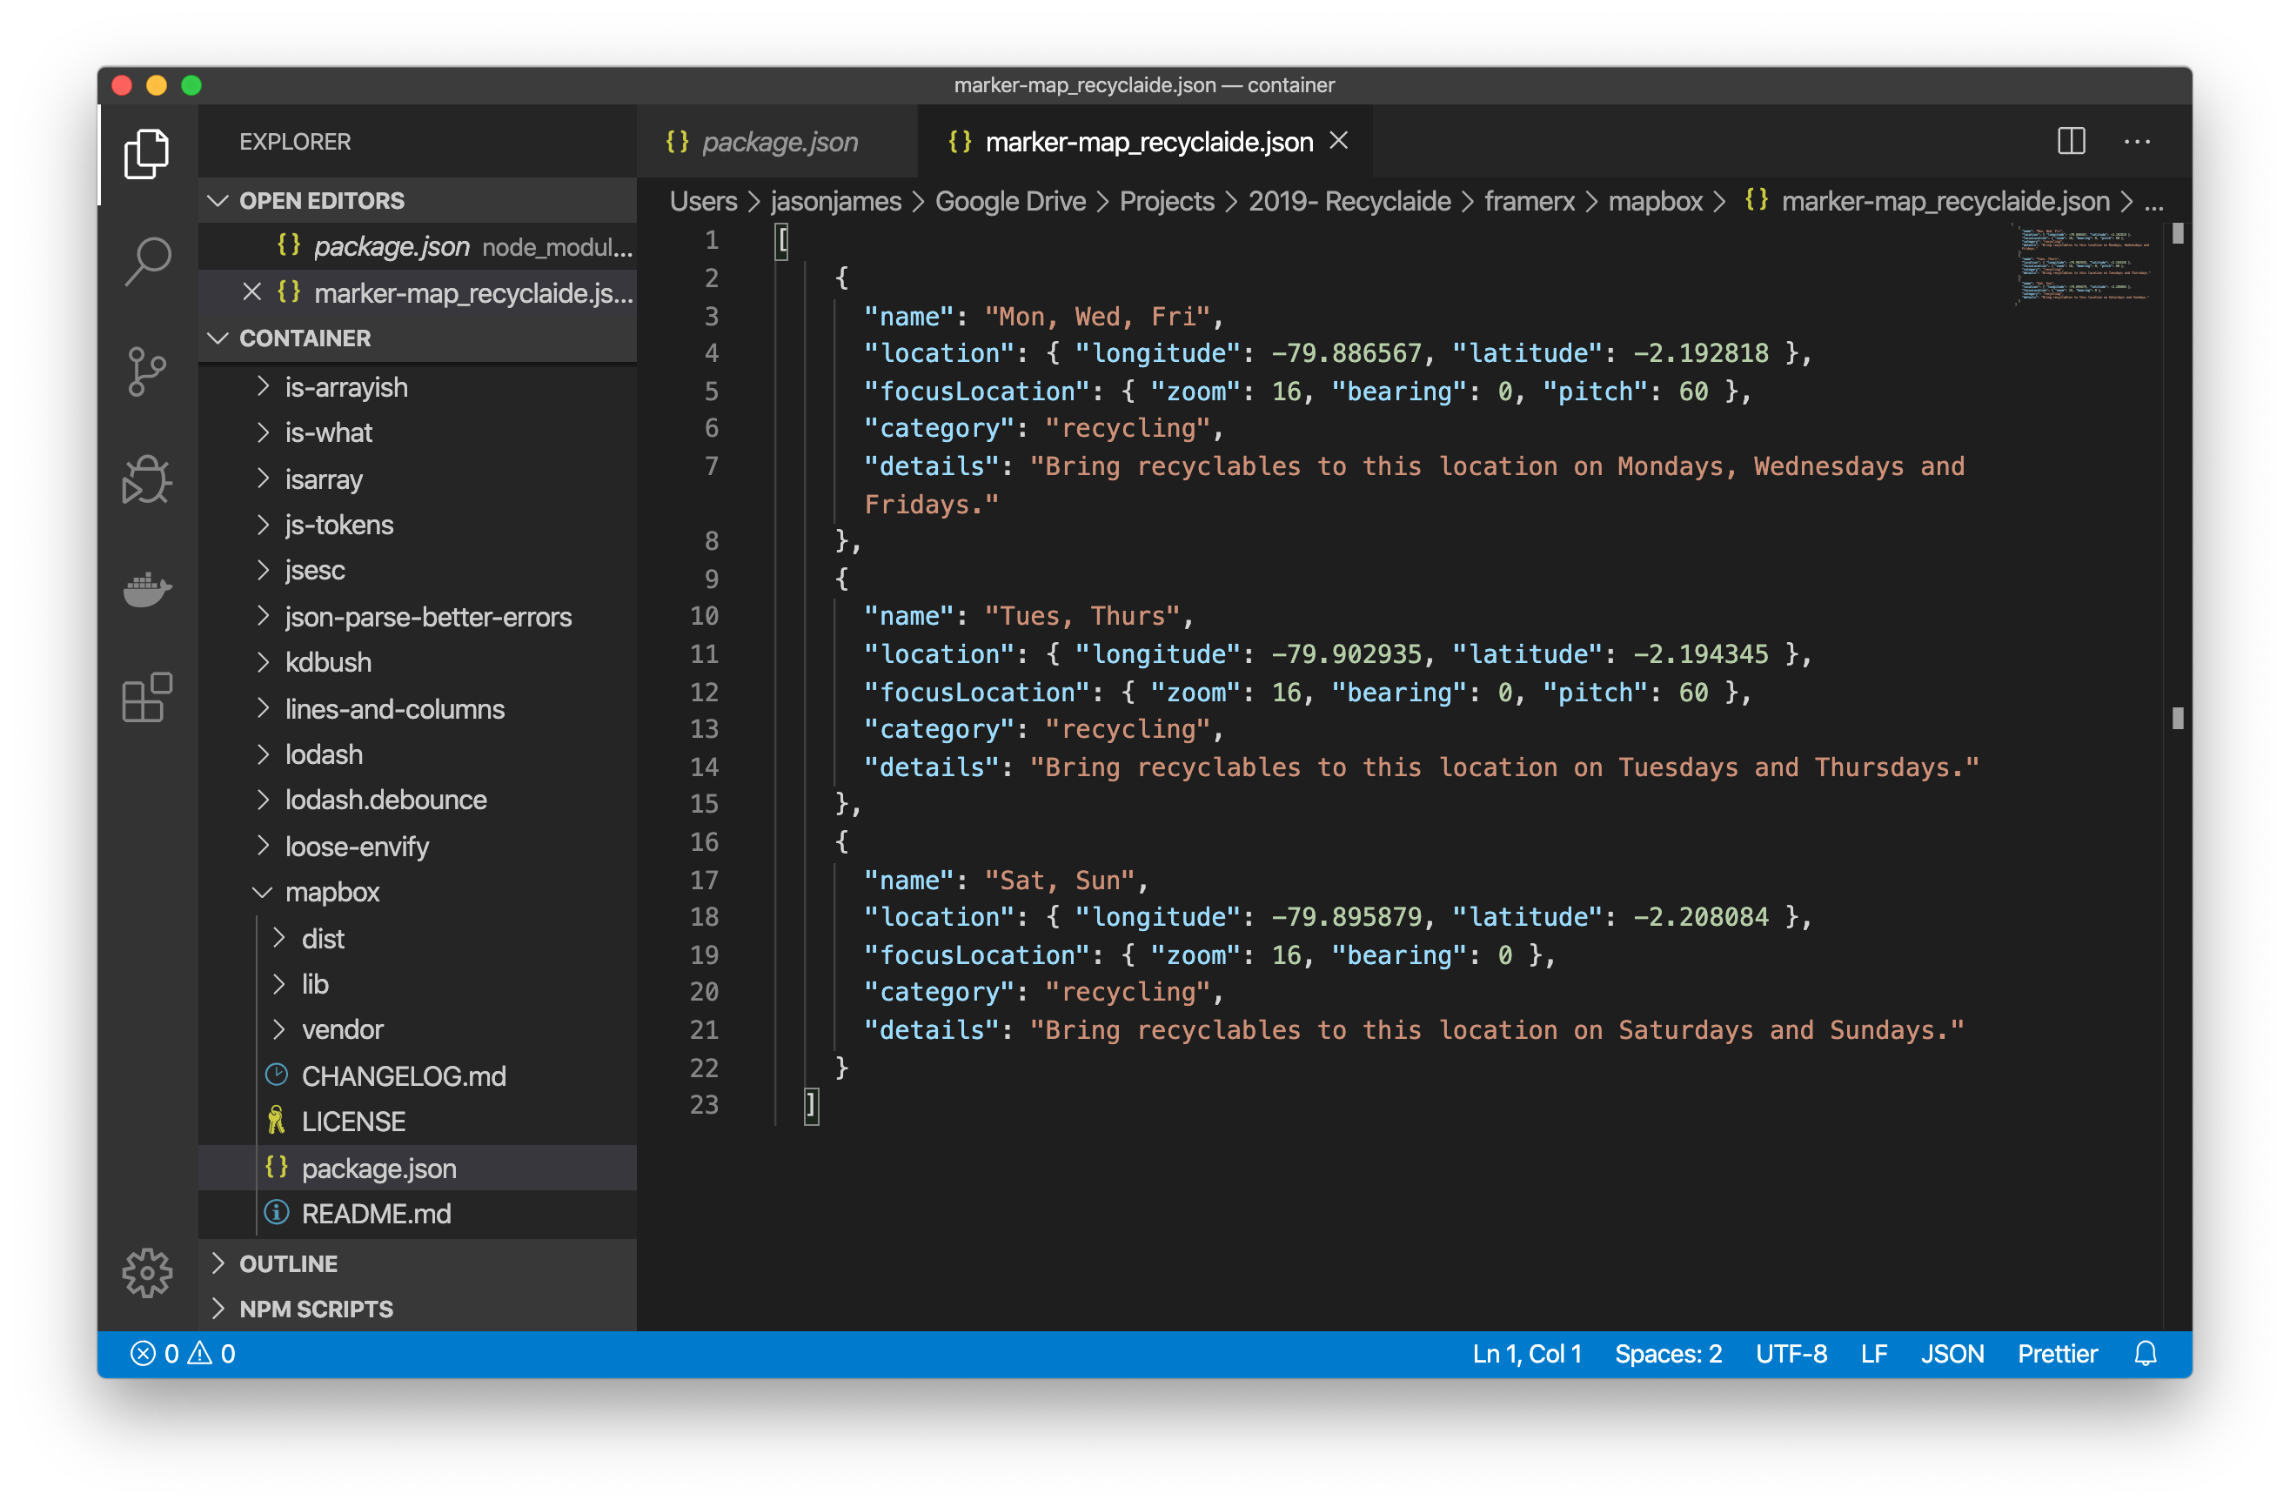Open editor More Actions ellipsis menu

click(x=2137, y=142)
